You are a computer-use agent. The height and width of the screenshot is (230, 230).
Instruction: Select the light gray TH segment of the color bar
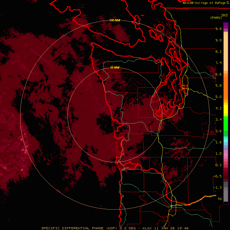226,196
